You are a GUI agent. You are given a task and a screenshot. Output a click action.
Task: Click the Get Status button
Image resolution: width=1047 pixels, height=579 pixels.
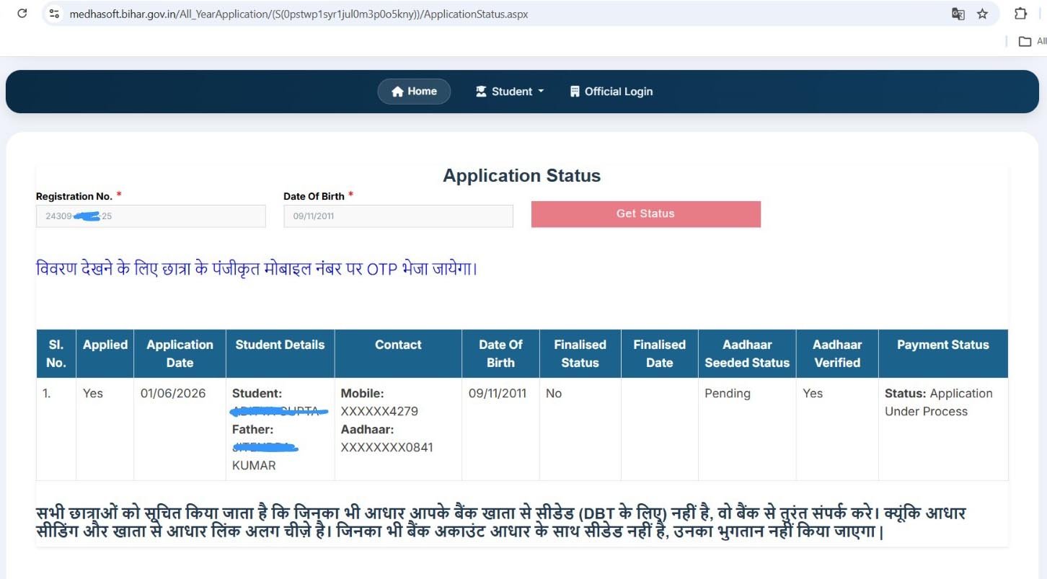point(645,214)
